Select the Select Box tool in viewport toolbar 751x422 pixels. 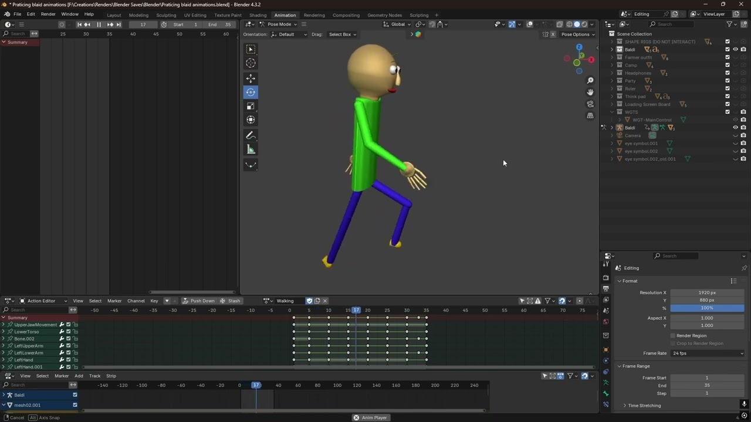pyautogui.click(x=251, y=49)
